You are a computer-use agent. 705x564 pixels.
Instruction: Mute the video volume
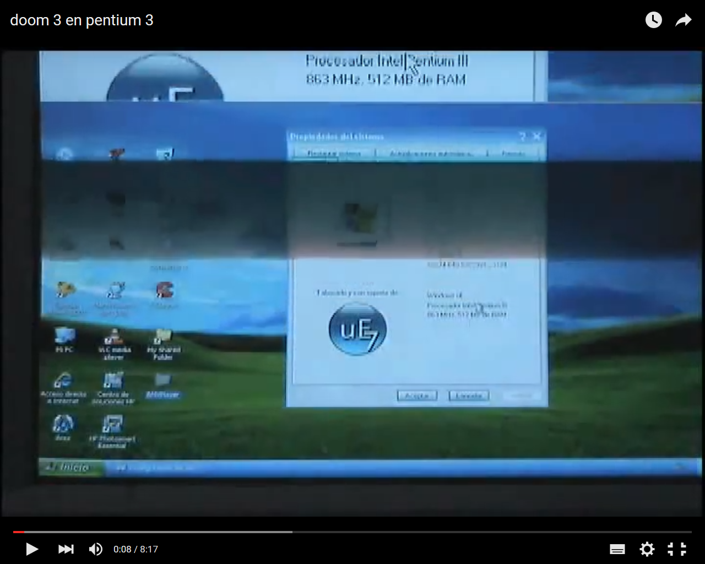click(x=95, y=549)
